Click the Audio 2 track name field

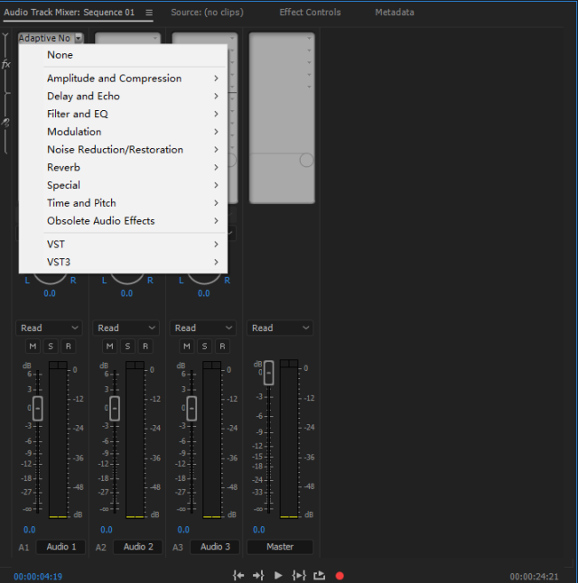[x=138, y=547]
